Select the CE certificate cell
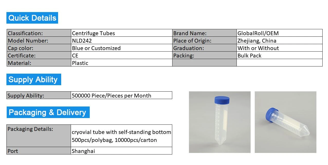This screenshot has height=165, width=328. click(122, 55)
